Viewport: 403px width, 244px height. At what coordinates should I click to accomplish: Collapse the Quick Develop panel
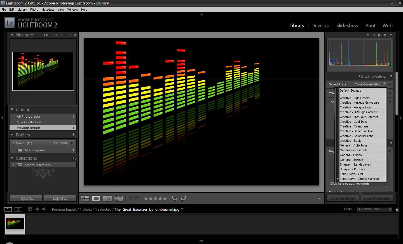click(x=391, y=76)
